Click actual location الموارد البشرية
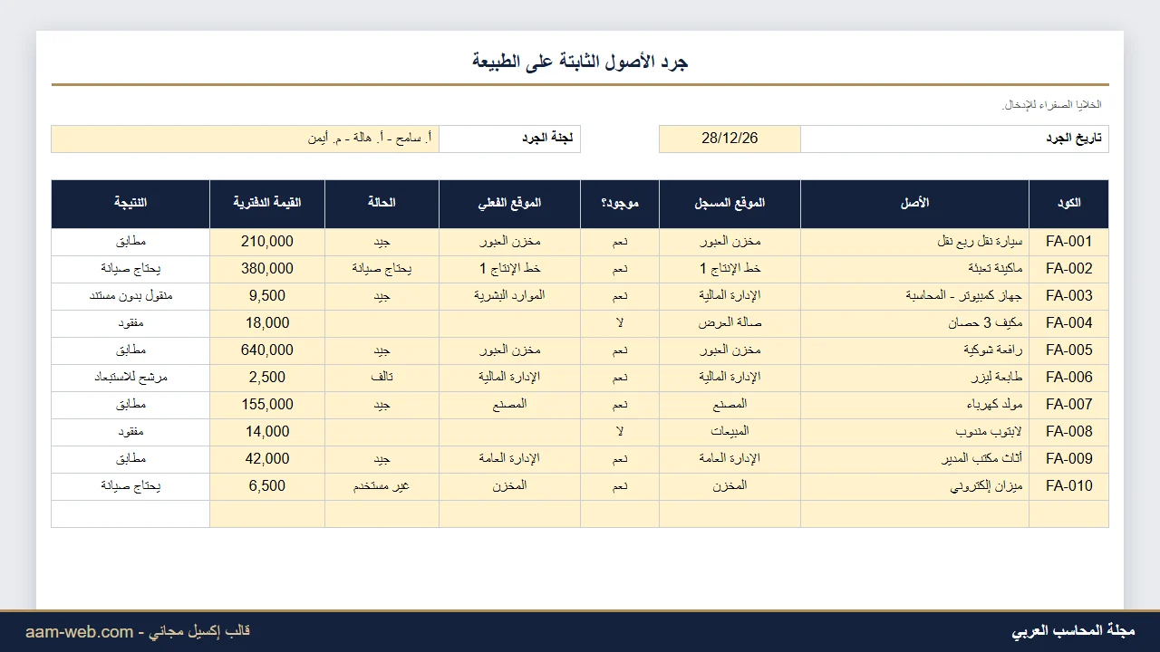The width and height of the screenshot is (1160, 652). 509,296
